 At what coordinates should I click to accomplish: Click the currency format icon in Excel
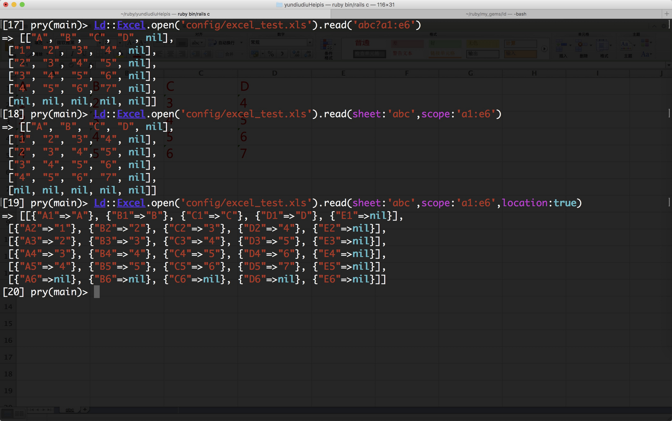254,53
